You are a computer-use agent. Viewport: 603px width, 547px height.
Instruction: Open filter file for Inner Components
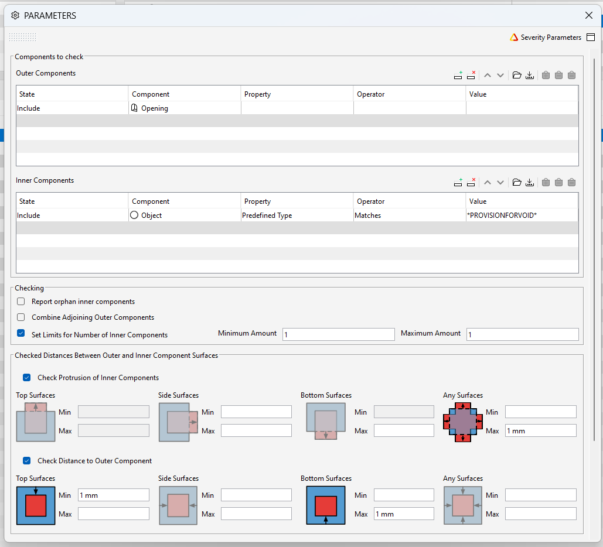point(517,183)
